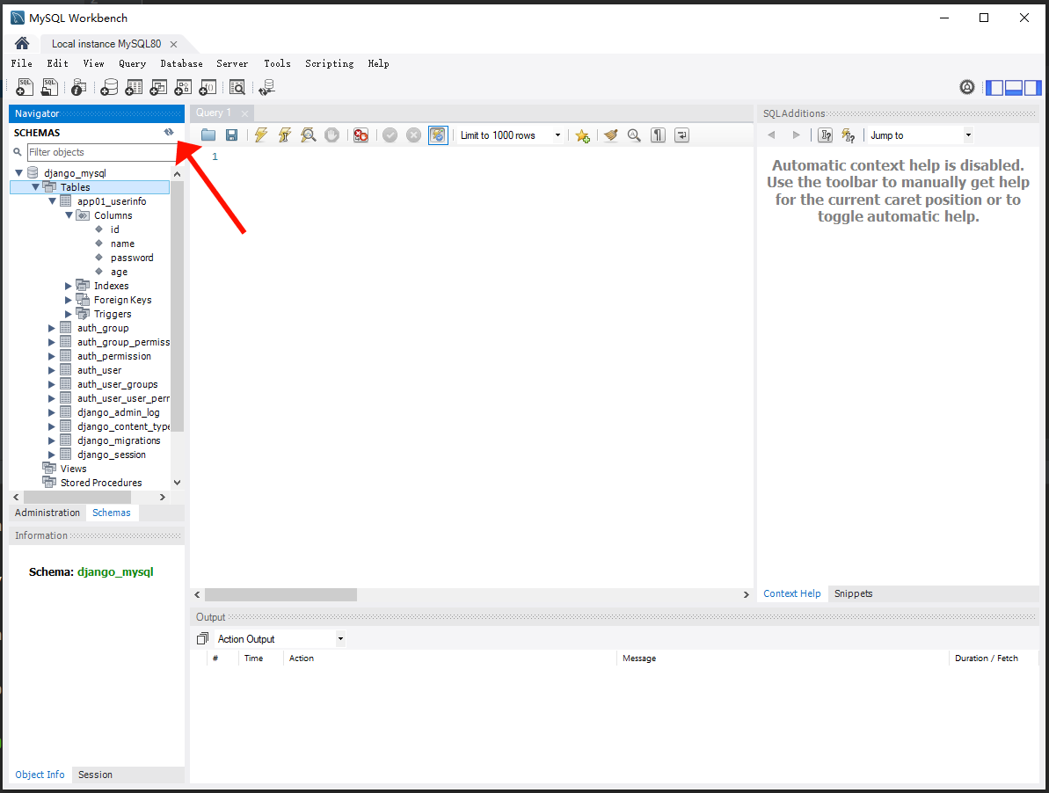Image resolution: width=1049 pixels, height=793 pixels.
Task: Click the navigator vertical scrollbar
Action: [178, 306]
